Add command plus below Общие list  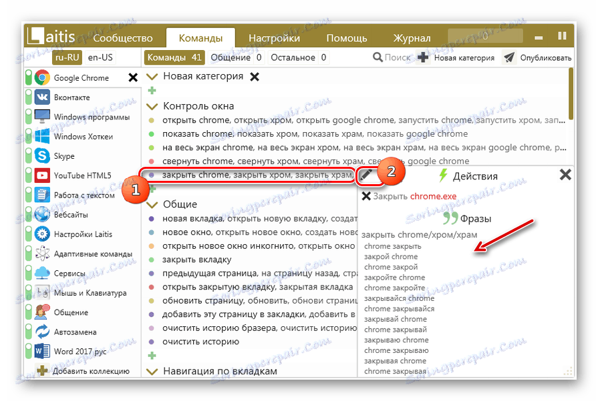coord(152,356)
